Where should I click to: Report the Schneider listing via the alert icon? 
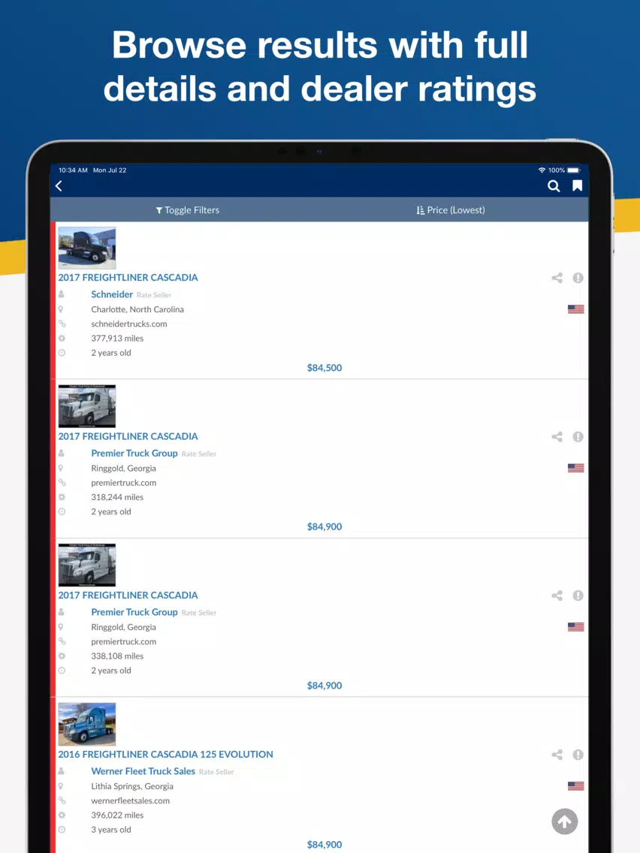click(x=578, y=278)
